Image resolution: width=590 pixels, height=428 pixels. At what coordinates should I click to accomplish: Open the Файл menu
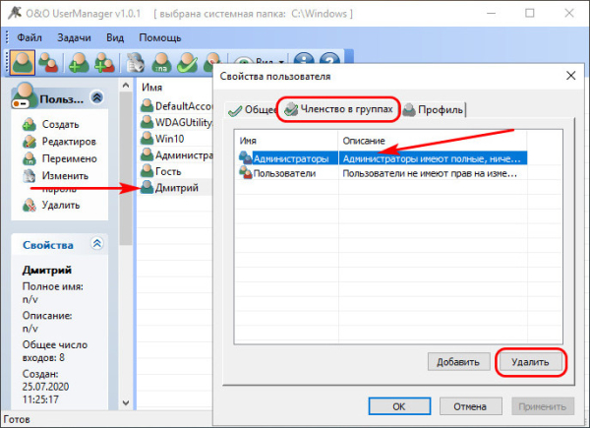coord(32,36)
